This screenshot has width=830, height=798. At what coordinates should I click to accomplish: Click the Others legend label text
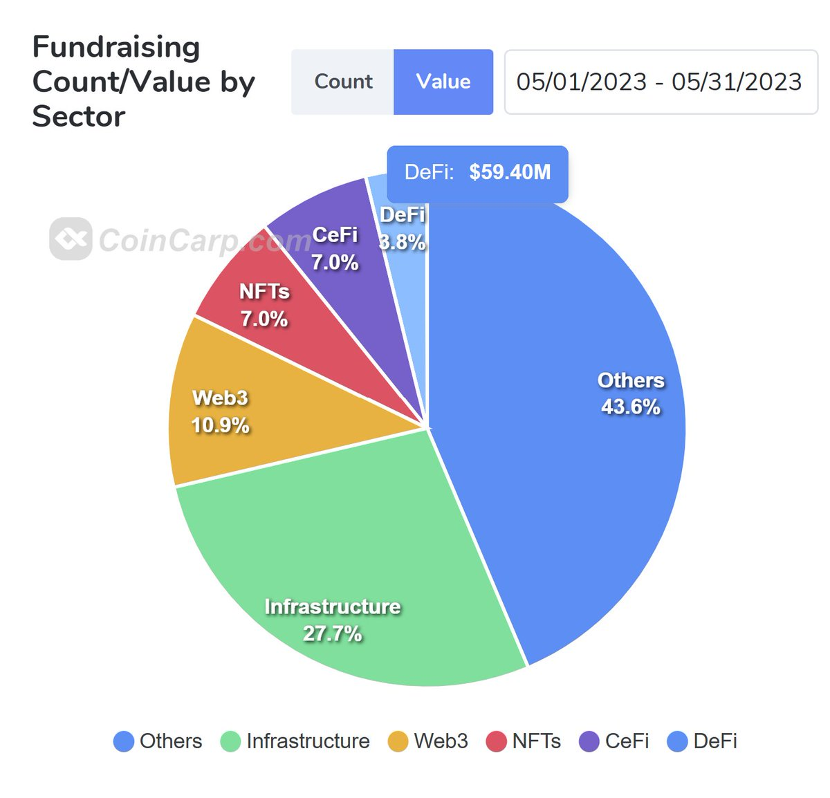tap(169, 741)
